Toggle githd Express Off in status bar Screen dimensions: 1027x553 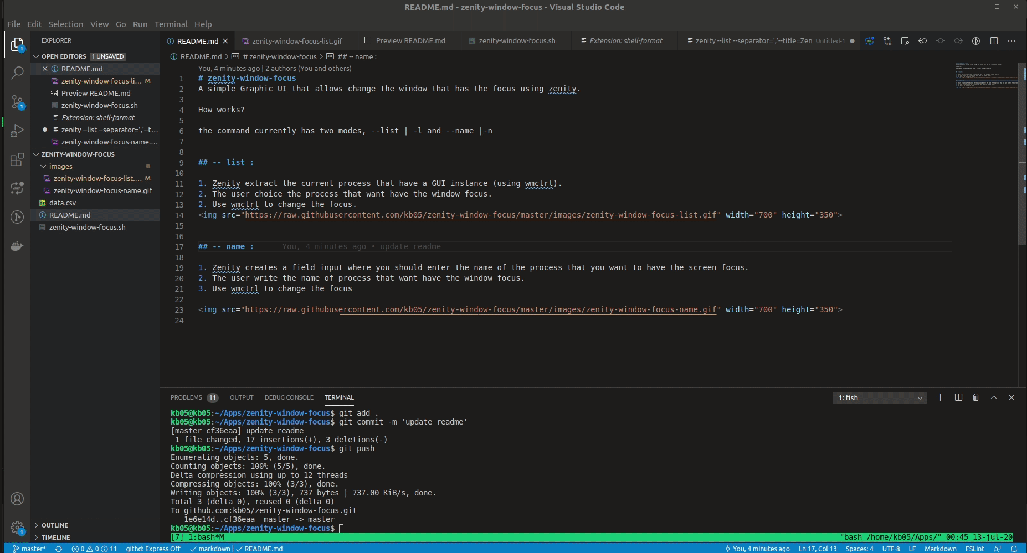pyautogui.click(x=153, y=549)
